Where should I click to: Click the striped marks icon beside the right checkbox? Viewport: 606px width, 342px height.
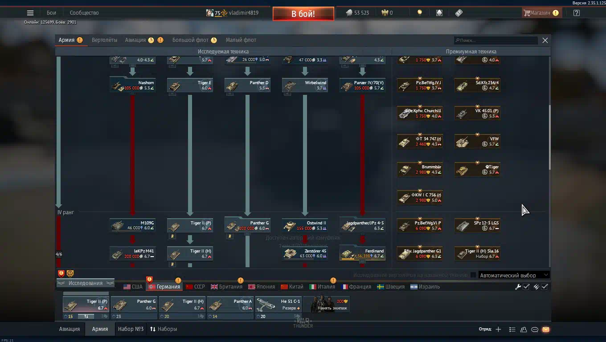tap(536, 287)
